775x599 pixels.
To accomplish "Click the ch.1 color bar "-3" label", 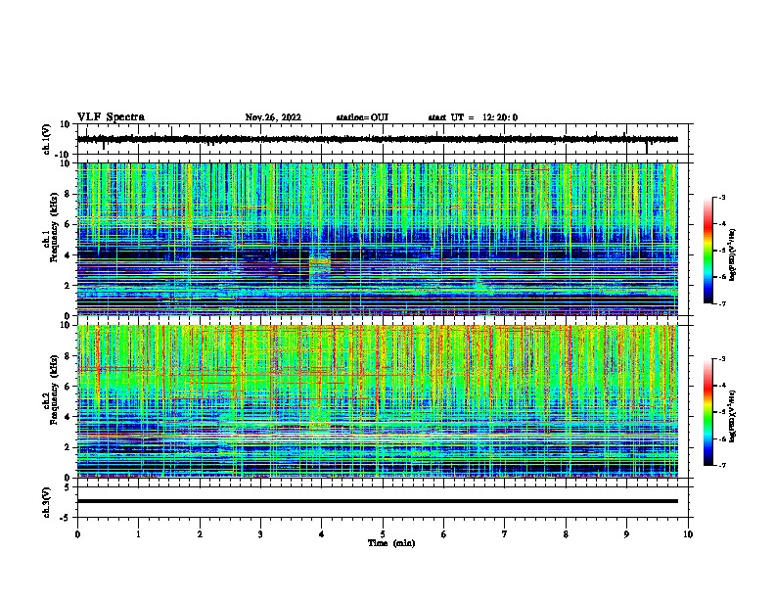I will pyautogui.click(x=721, y=197).
